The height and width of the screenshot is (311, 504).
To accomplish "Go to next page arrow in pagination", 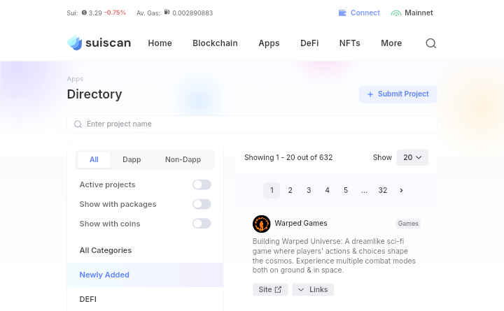I will coord(401,190).
